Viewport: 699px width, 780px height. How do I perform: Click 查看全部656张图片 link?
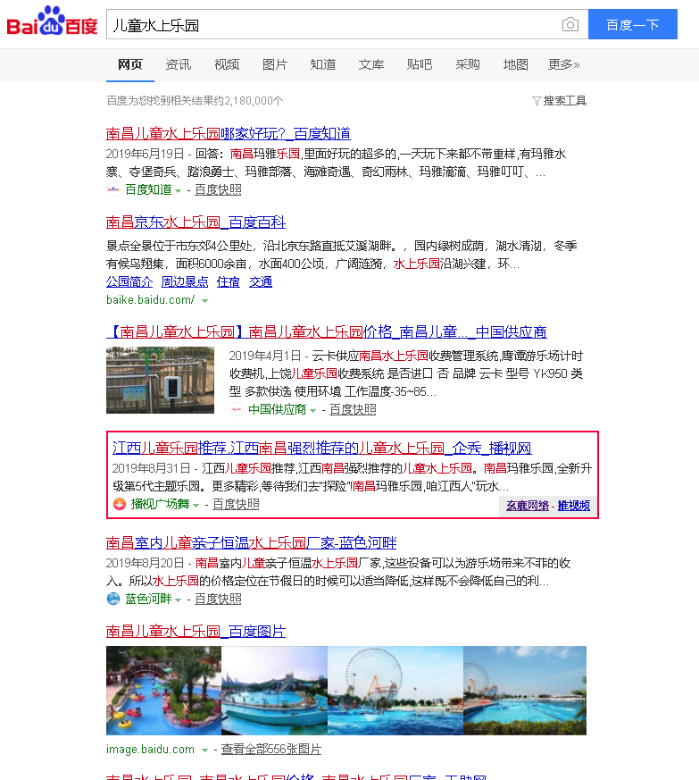pos(271,749)
